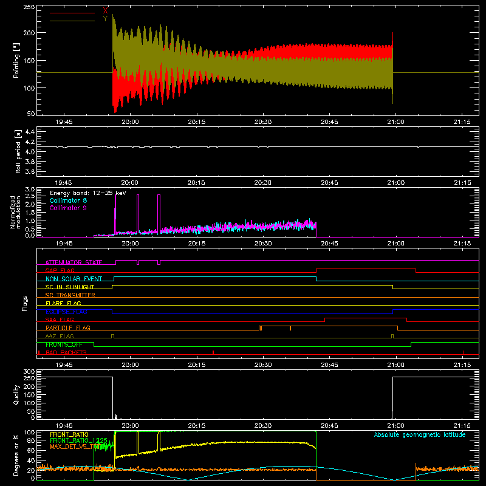Click the ATTENUATOR_STATE flag label

tap(74, 262)
